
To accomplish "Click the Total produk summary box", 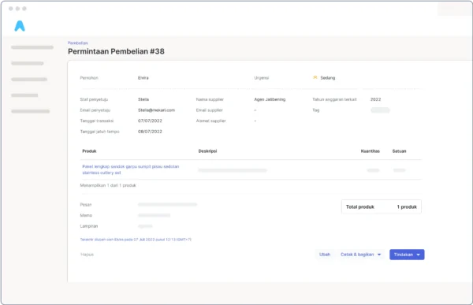I will click(x=382, y=207).
